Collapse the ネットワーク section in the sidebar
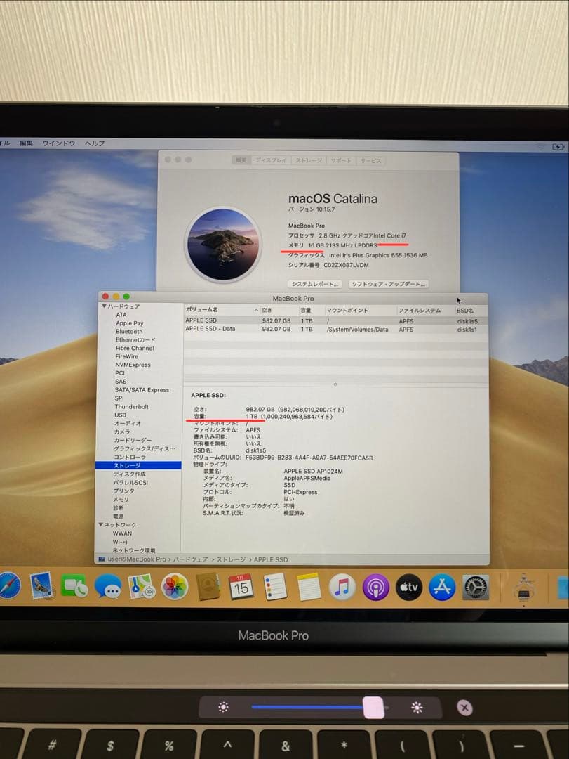569x759 pixels. [100, 524]
